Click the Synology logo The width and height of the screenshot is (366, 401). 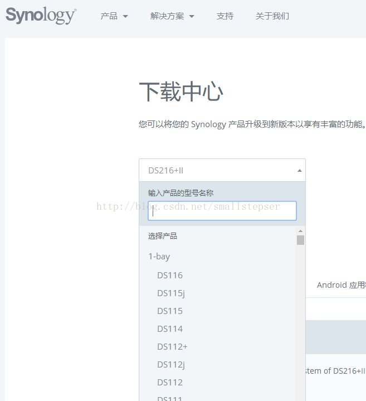(41, 16)
